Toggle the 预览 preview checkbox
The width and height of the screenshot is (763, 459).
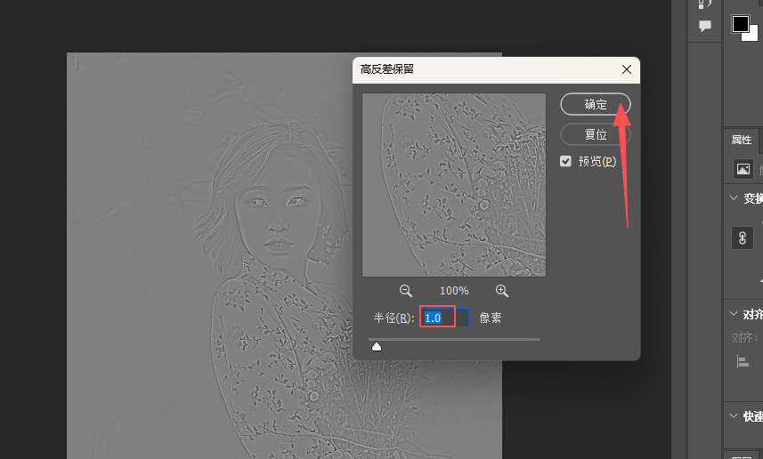click(x=565, y=161)
